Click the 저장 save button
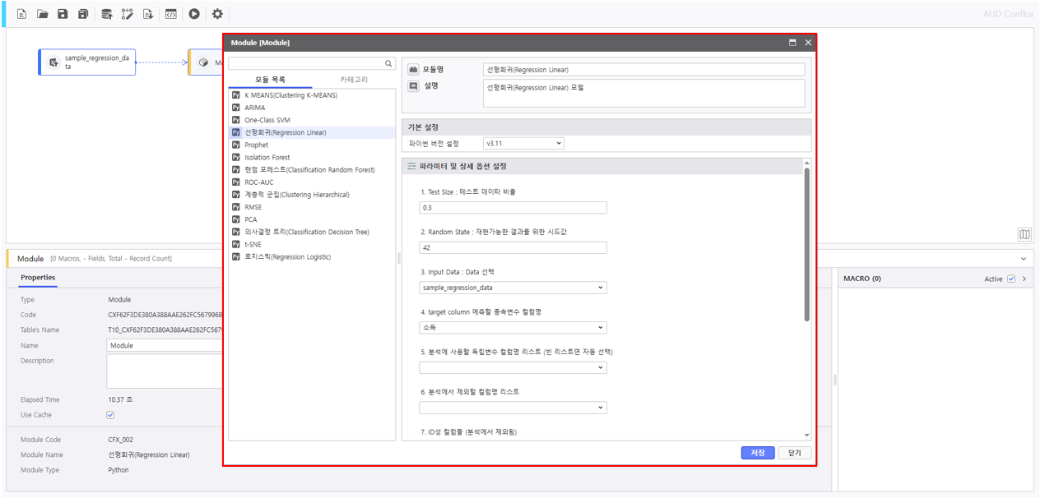The image size is (1041, 498). pos(757,453)
